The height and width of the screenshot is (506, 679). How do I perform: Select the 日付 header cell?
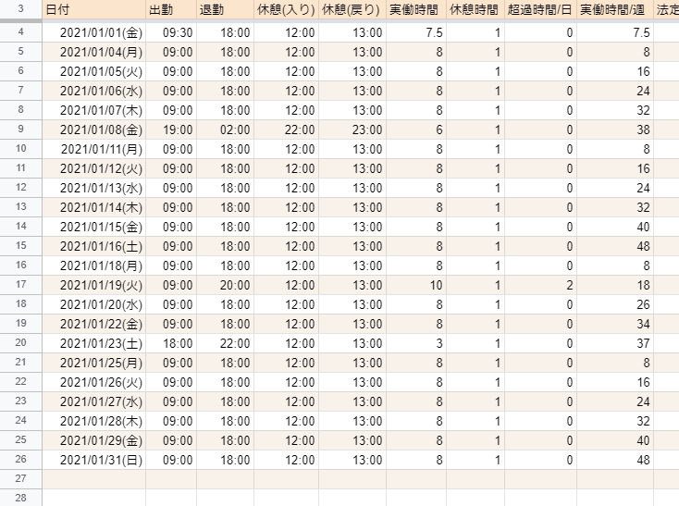coord(93,9)
